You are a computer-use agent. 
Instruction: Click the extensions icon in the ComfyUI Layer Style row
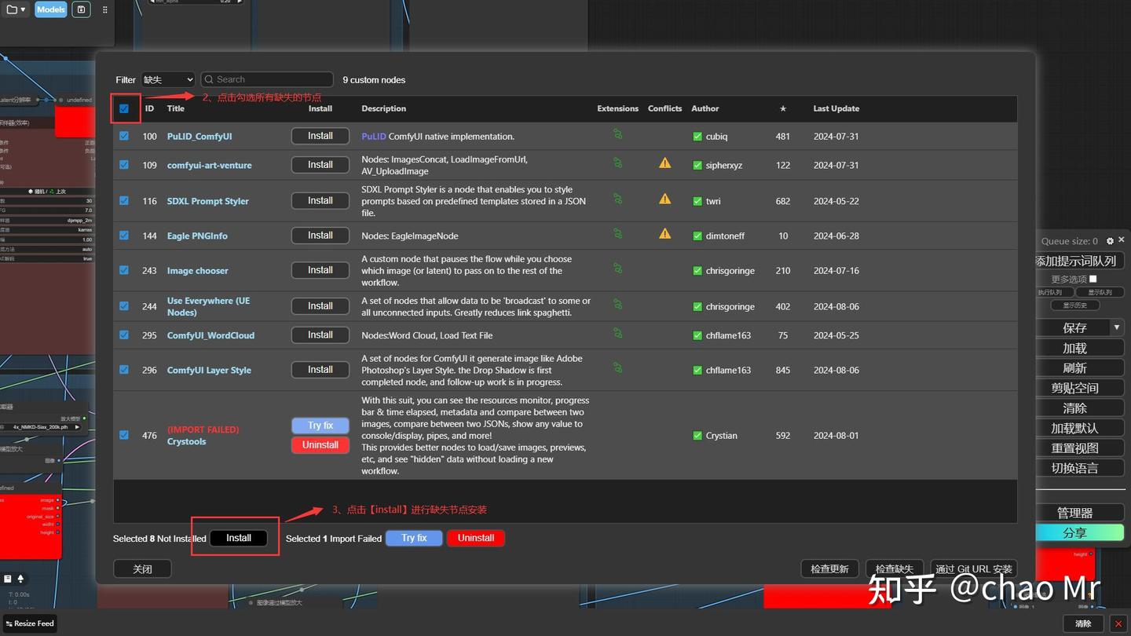pos(618,367)
